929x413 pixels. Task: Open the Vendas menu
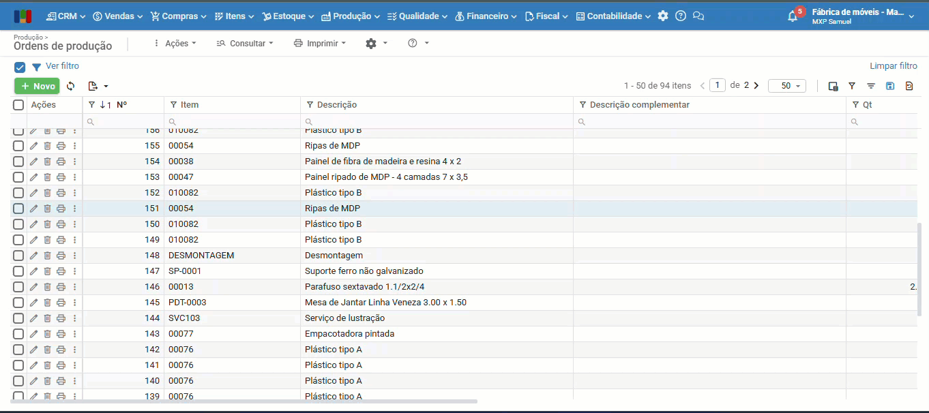(x=117, y=16)
